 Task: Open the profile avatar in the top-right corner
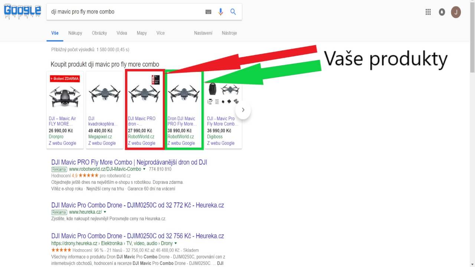456,11
